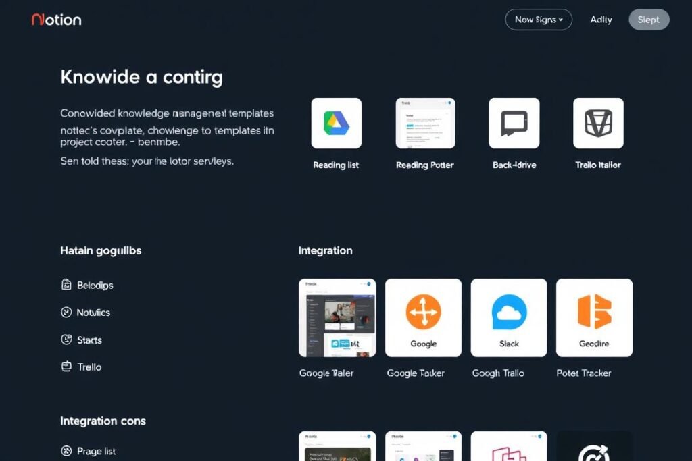692x461 pixels.
Task: Click the Notion logo in the top left
Action: [55, 20]
